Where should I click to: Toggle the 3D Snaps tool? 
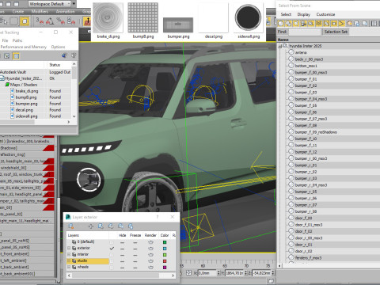pos(40,21)
